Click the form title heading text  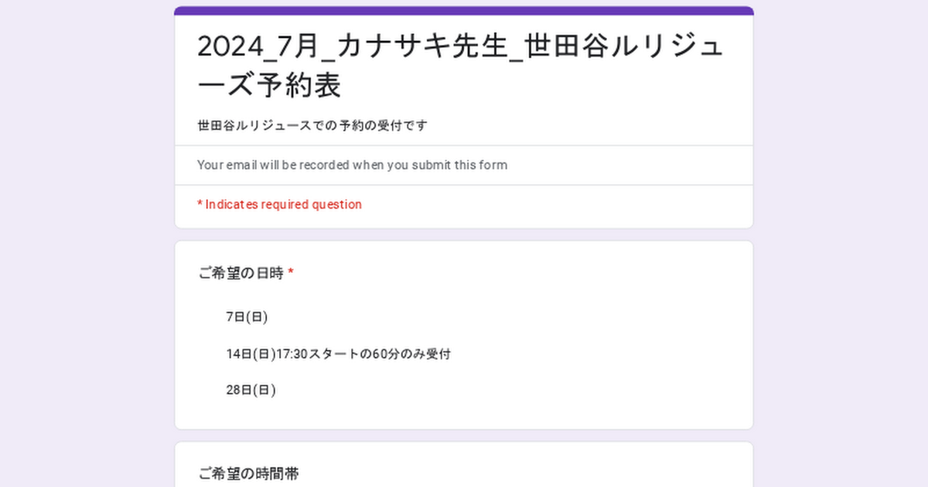point(460,66)
